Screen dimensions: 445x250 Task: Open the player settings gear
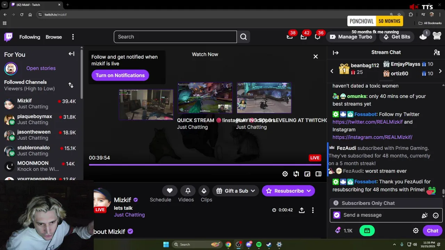(285, 174)
